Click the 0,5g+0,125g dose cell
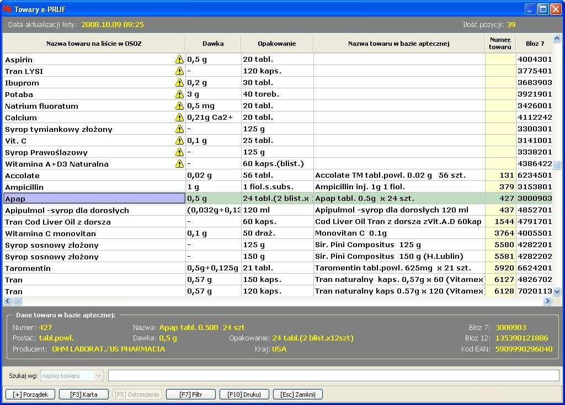Image resolution: width=565 pixels, height=405 pixels. point(214,268)
